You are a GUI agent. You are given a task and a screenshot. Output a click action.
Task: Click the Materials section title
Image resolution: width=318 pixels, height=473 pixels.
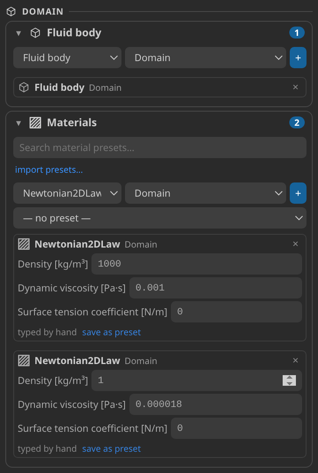coord(72,123)
